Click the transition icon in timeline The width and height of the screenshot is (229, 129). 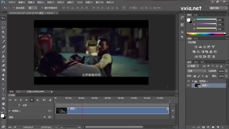coord(50,100)
